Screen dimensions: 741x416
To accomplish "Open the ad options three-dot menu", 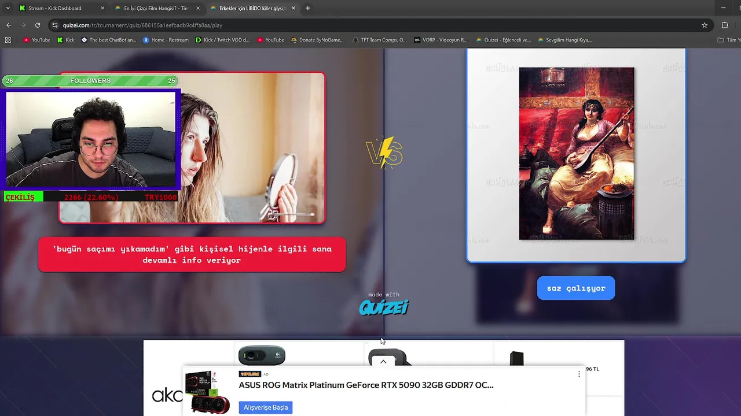I will (x=579, y=374).
